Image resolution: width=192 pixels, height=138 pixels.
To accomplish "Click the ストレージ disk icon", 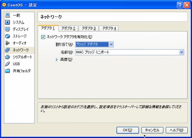I will pyautogui.click(x=8, y=36).
